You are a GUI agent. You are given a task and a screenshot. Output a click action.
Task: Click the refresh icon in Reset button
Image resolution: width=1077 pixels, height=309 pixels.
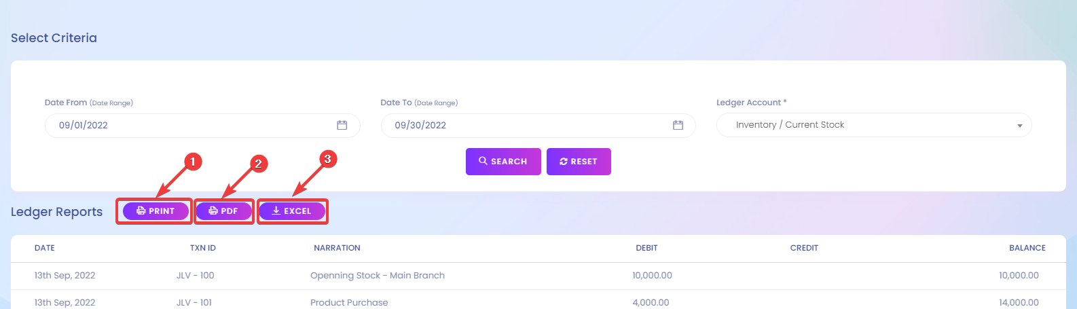[x=564, y=162]
